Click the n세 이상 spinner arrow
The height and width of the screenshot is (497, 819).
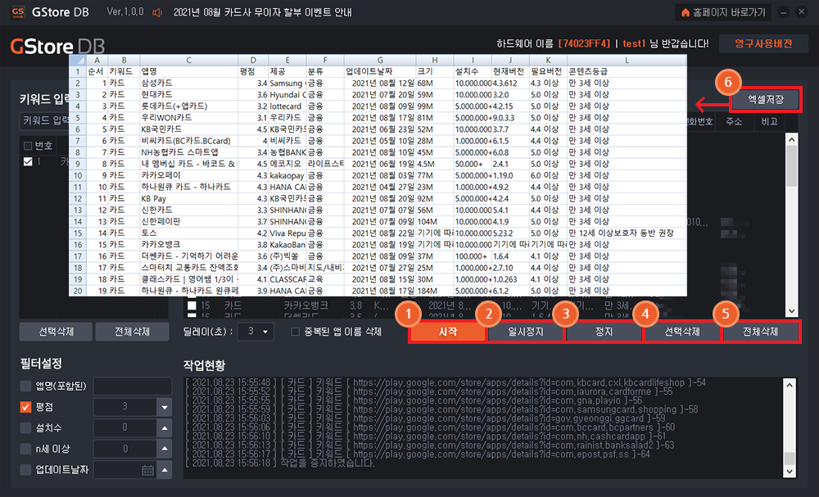165,449
